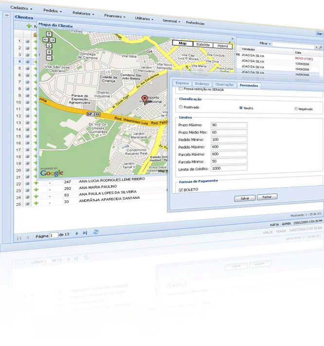Zoom out on the client map
The width and height of the screenshot is (324, 346).
(x=49, y=58)
